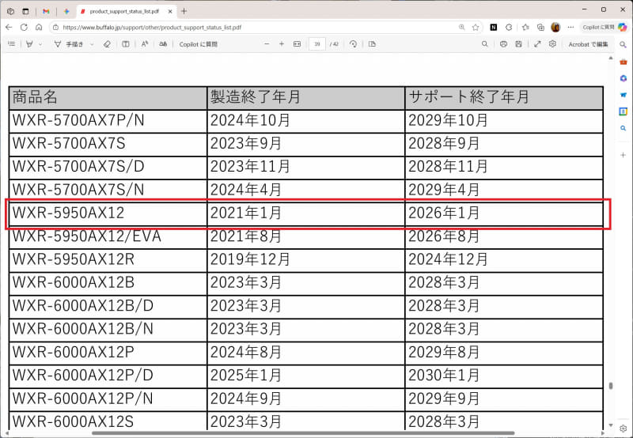Close the product_support_status_list.pdf tab
The image size is (633, 438).
click(x=170, y=11)
